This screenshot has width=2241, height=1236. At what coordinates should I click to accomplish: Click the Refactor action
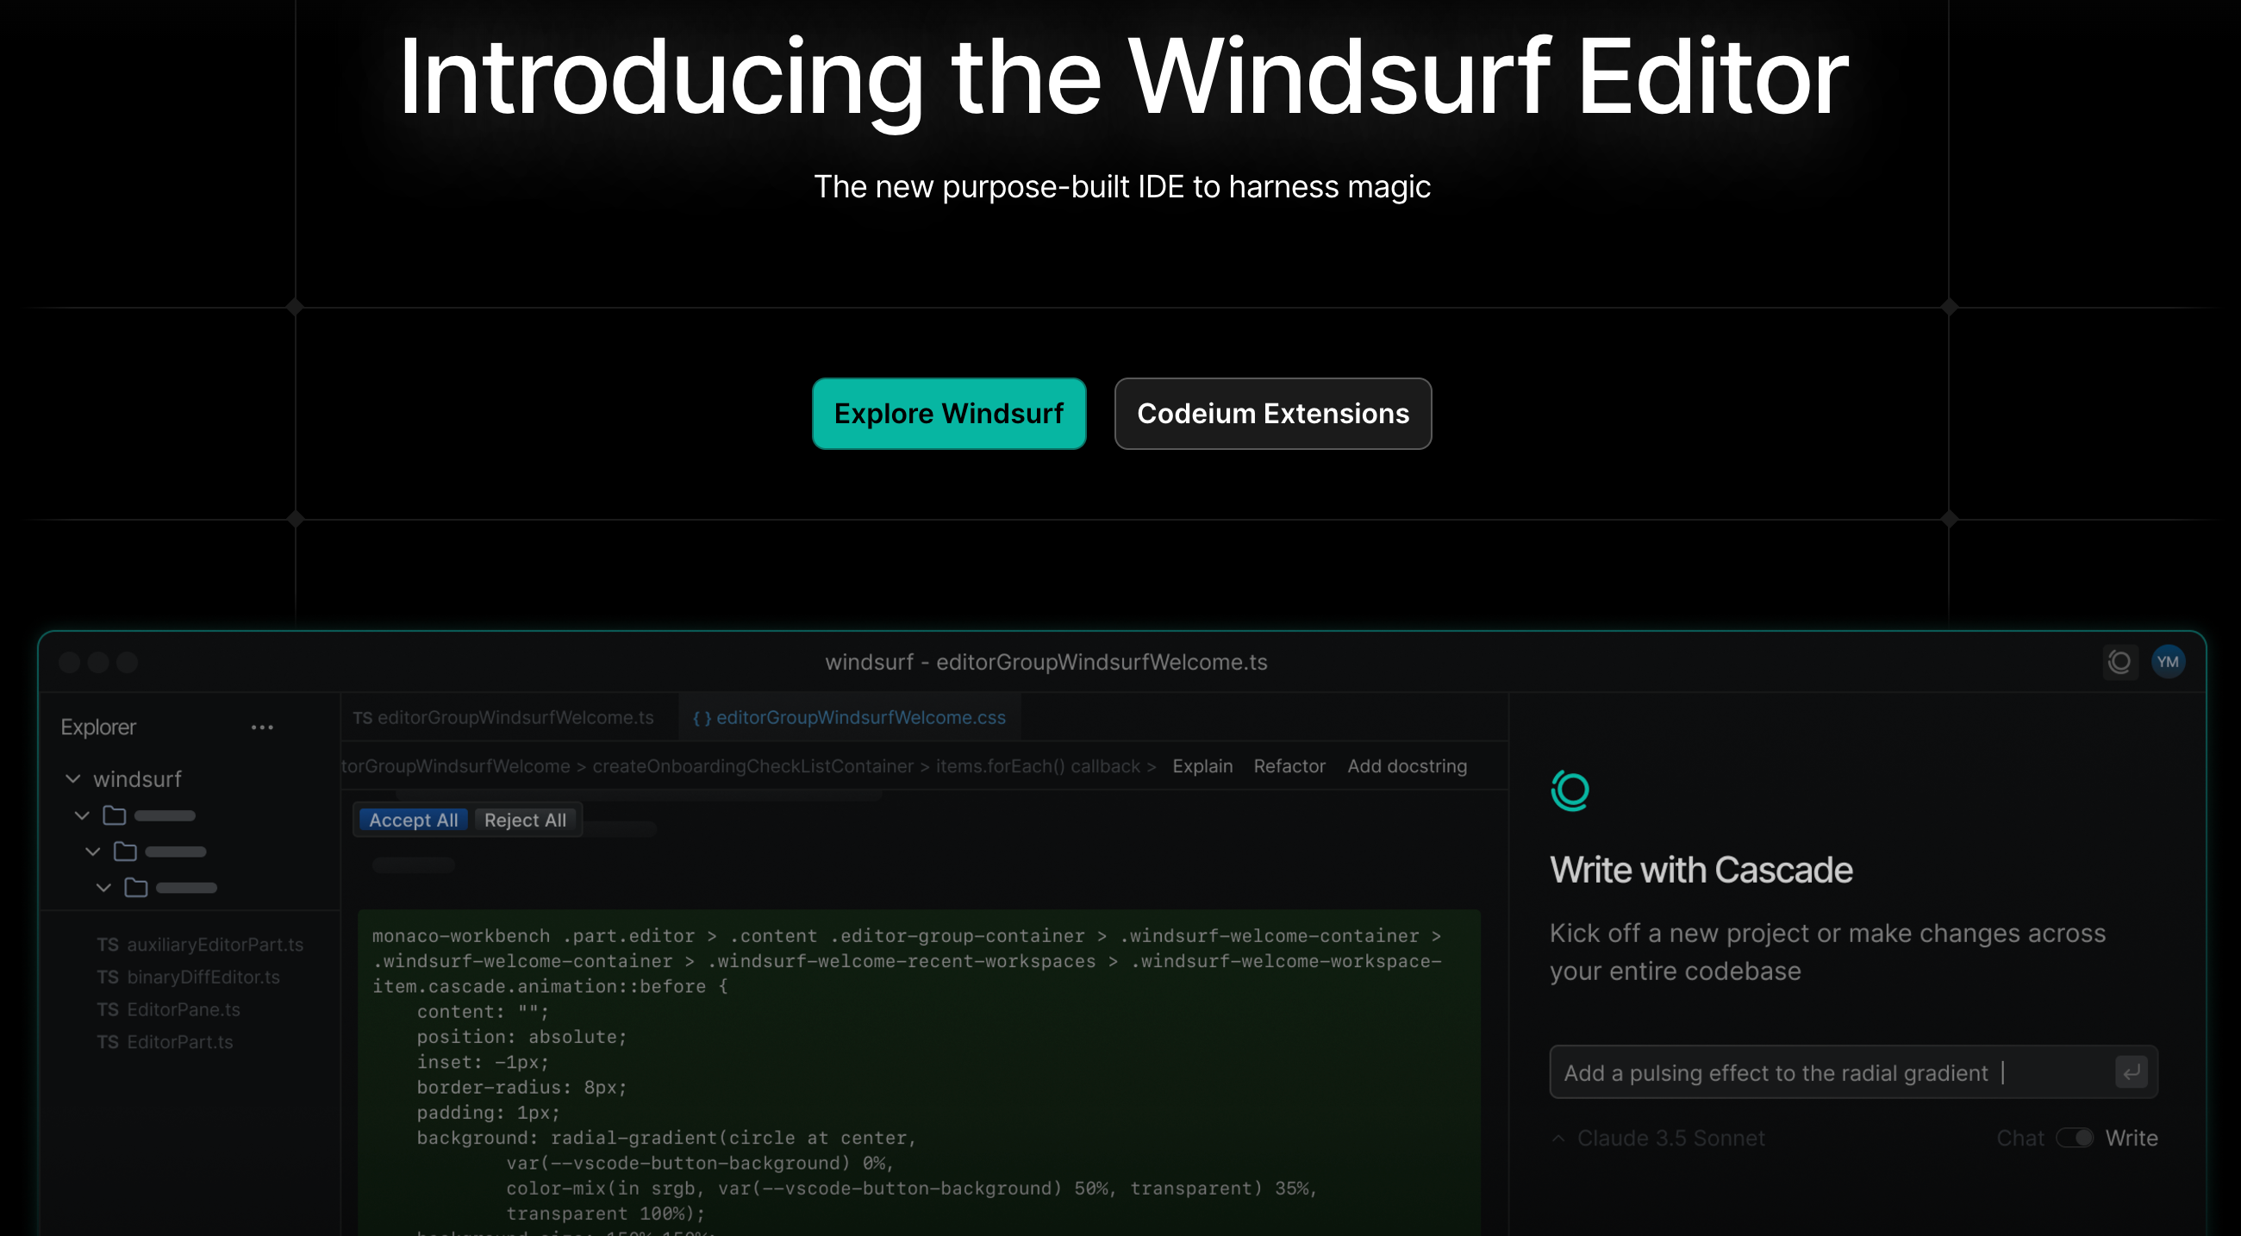1289,766
